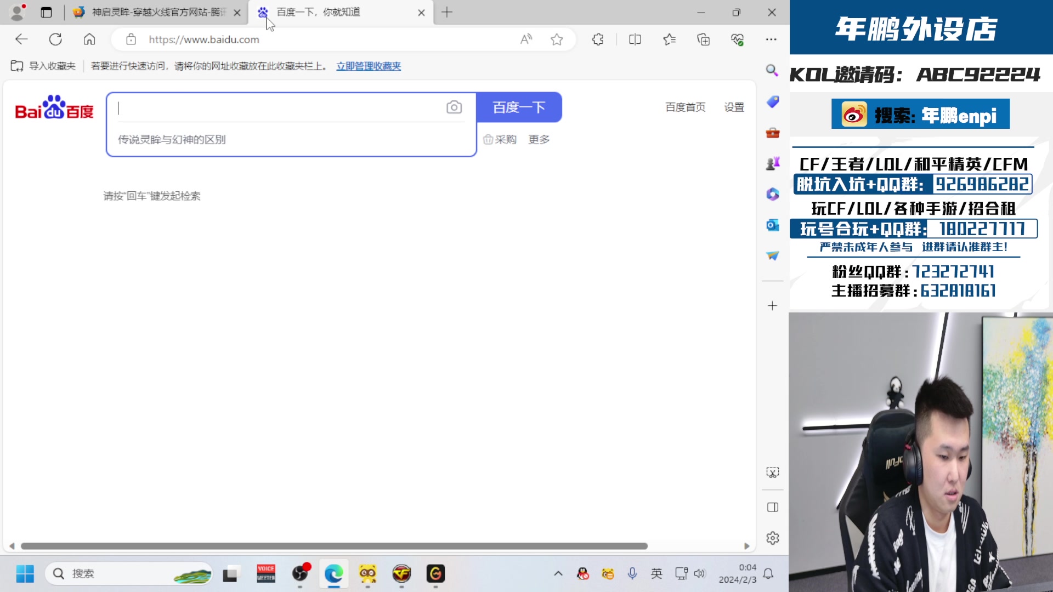
Task: Take a screenshot from sidebar
Action: tap(772, 473)
